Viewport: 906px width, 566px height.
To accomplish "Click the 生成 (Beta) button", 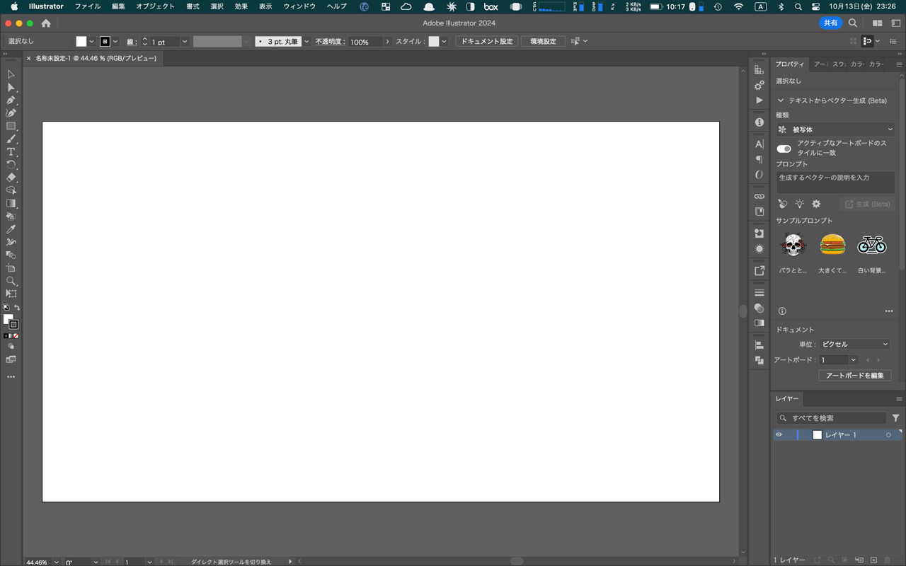I will coord(867,204).
